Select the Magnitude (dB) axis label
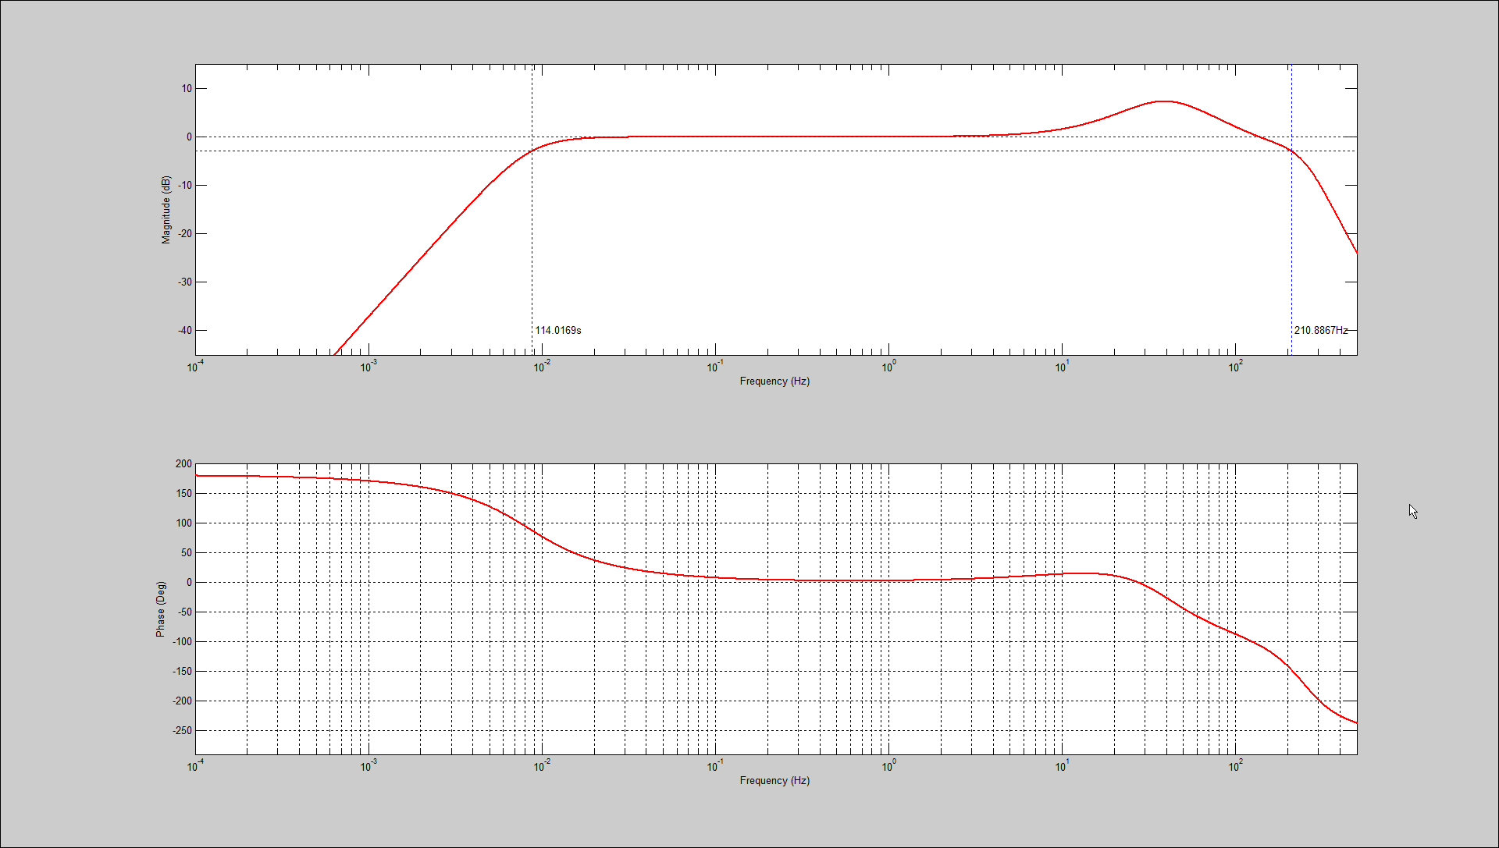This screenshot has width=1499, height=848. click(166, 210)
